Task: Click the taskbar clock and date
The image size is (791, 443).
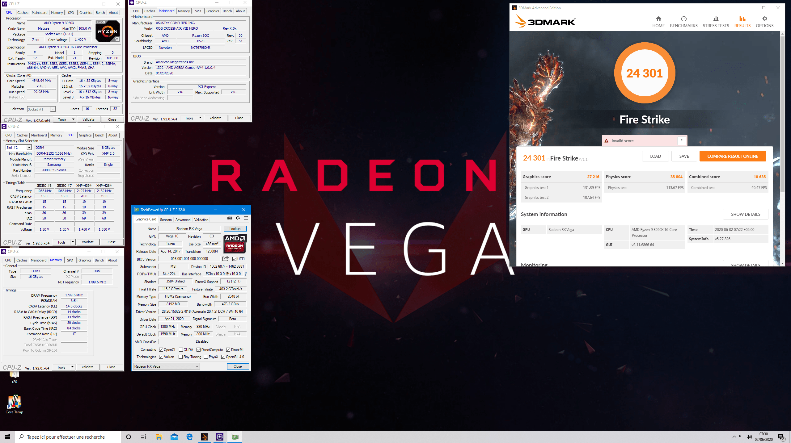Action: (764, 437)
